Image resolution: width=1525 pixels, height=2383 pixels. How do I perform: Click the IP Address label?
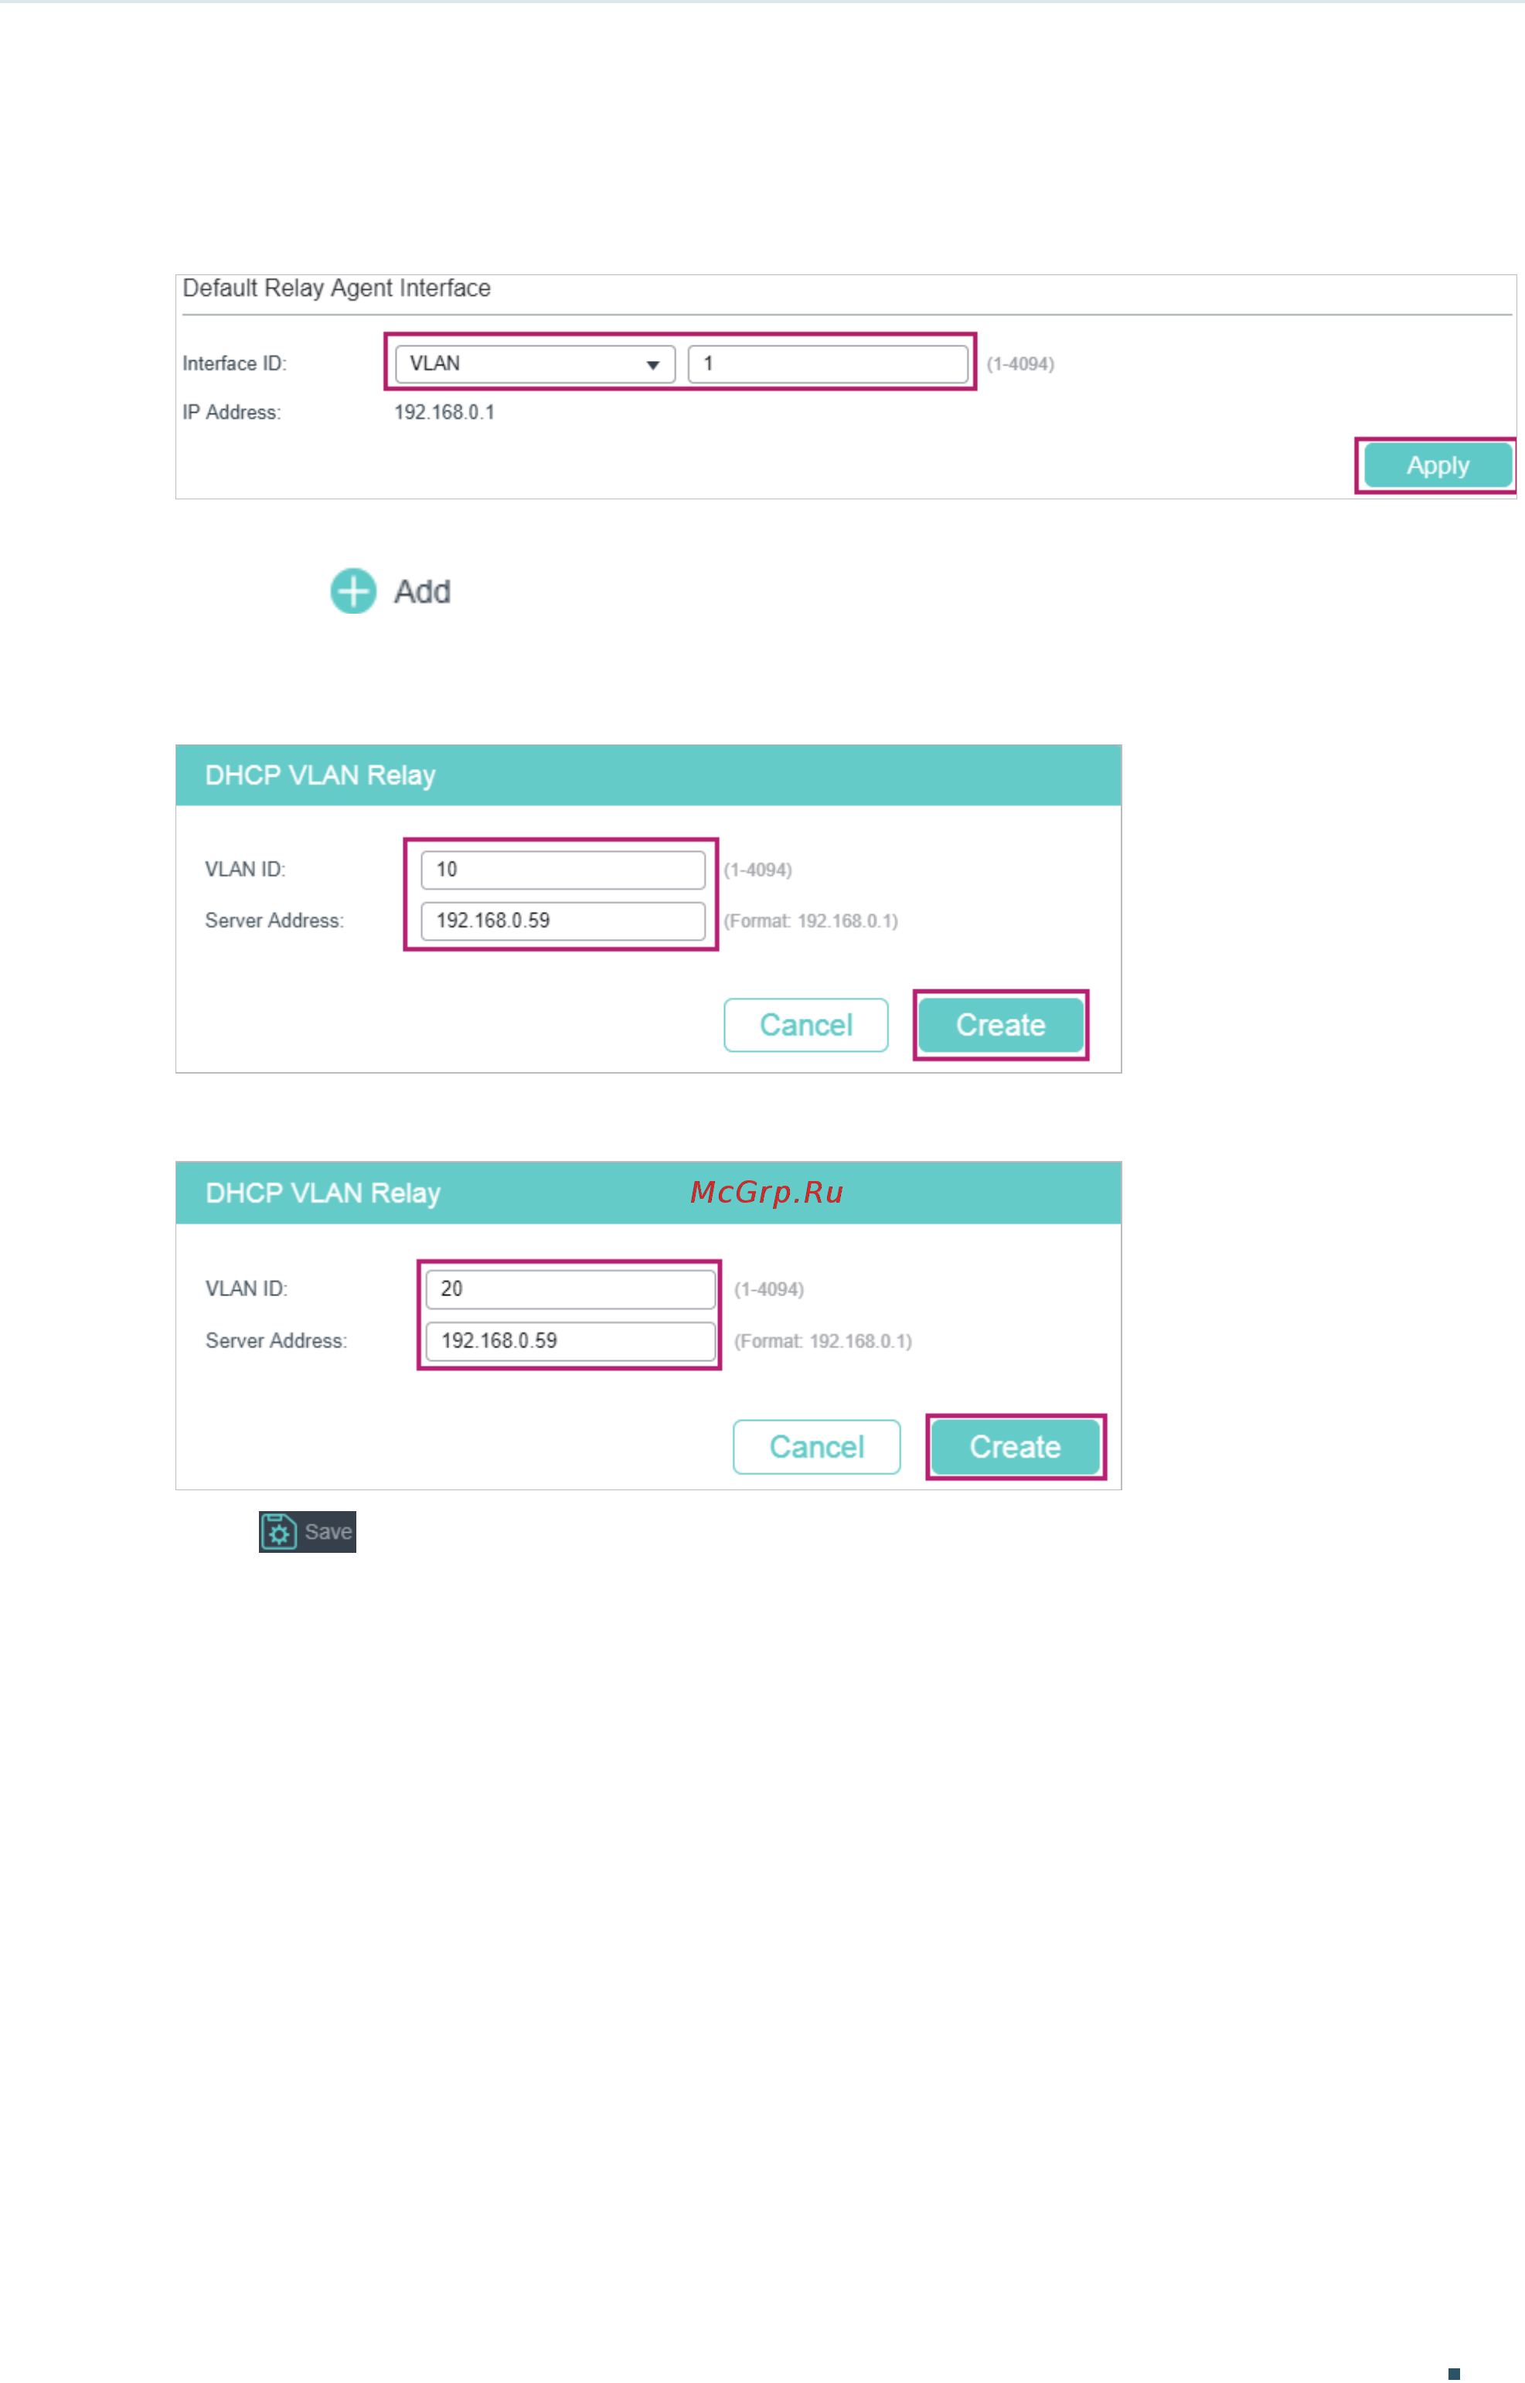click(232, 412)
